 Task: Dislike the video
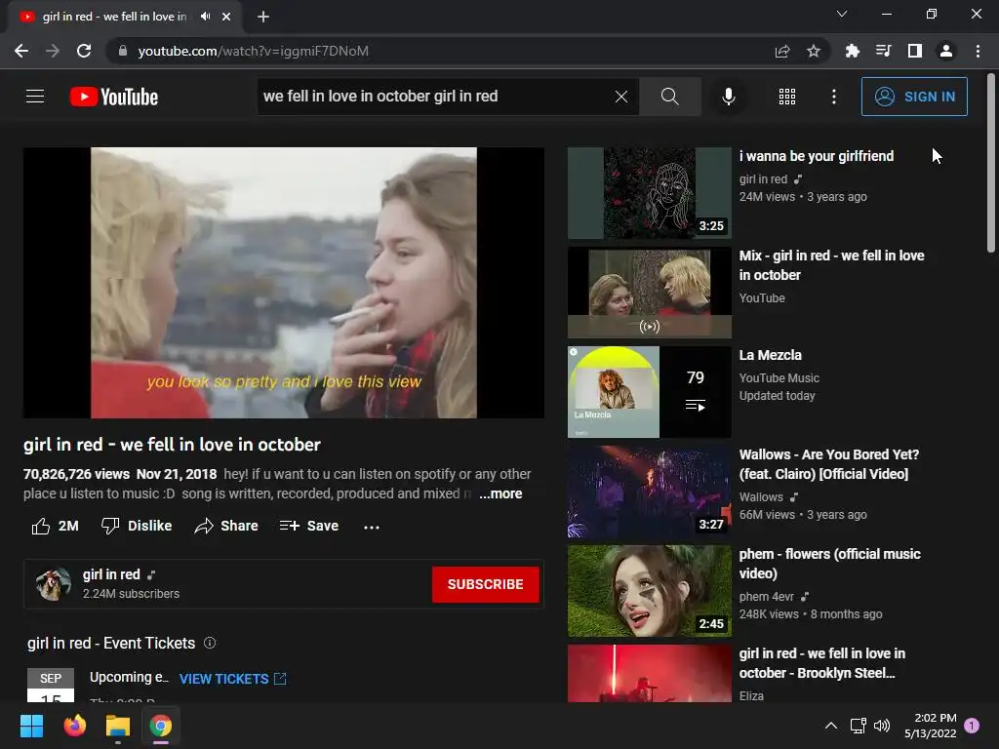(x=137, y=526)
